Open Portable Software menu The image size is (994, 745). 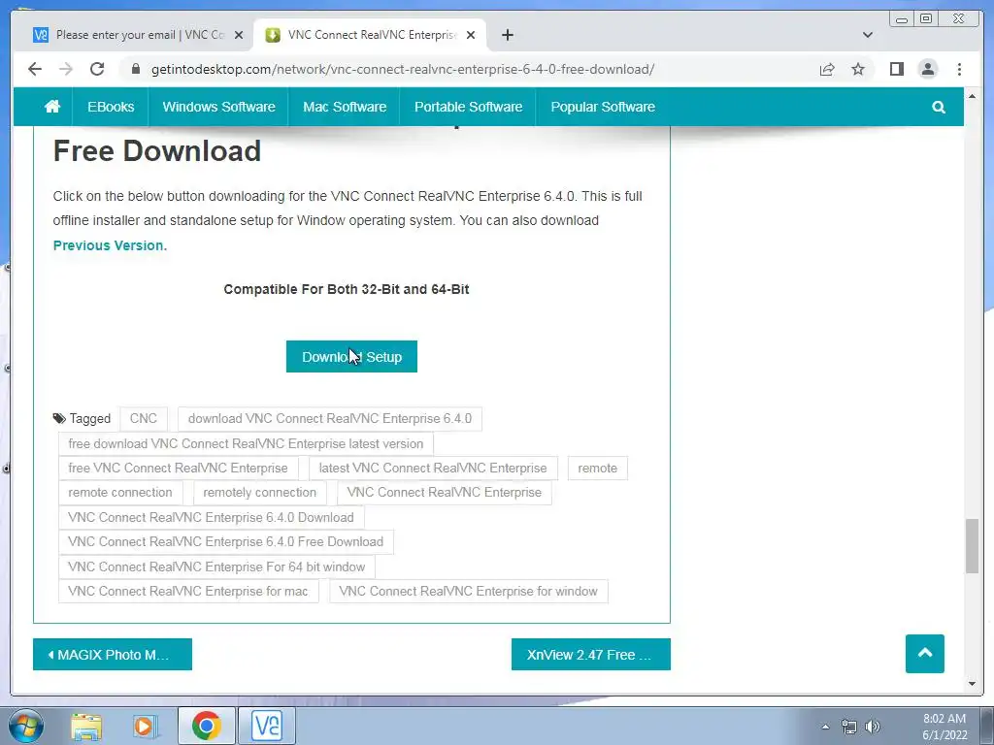469,107
